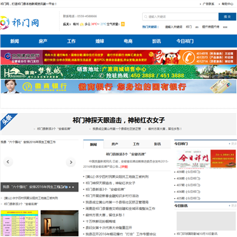Open featured article 祁门县新添3个“安徽名牌” title
This screenshot has width=237, height=237.
tap(126, 154)
